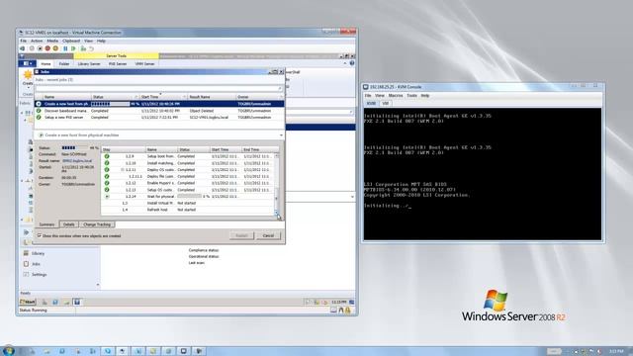This screenshot has width=633, height=356.
Task: Click the green check icon of step 1.2.12
Action: (x=107, y=183)
